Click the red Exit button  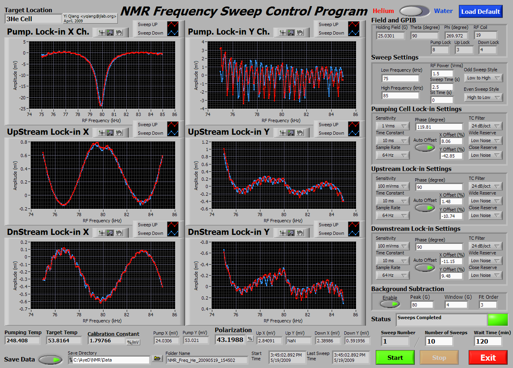coord(488,357)
